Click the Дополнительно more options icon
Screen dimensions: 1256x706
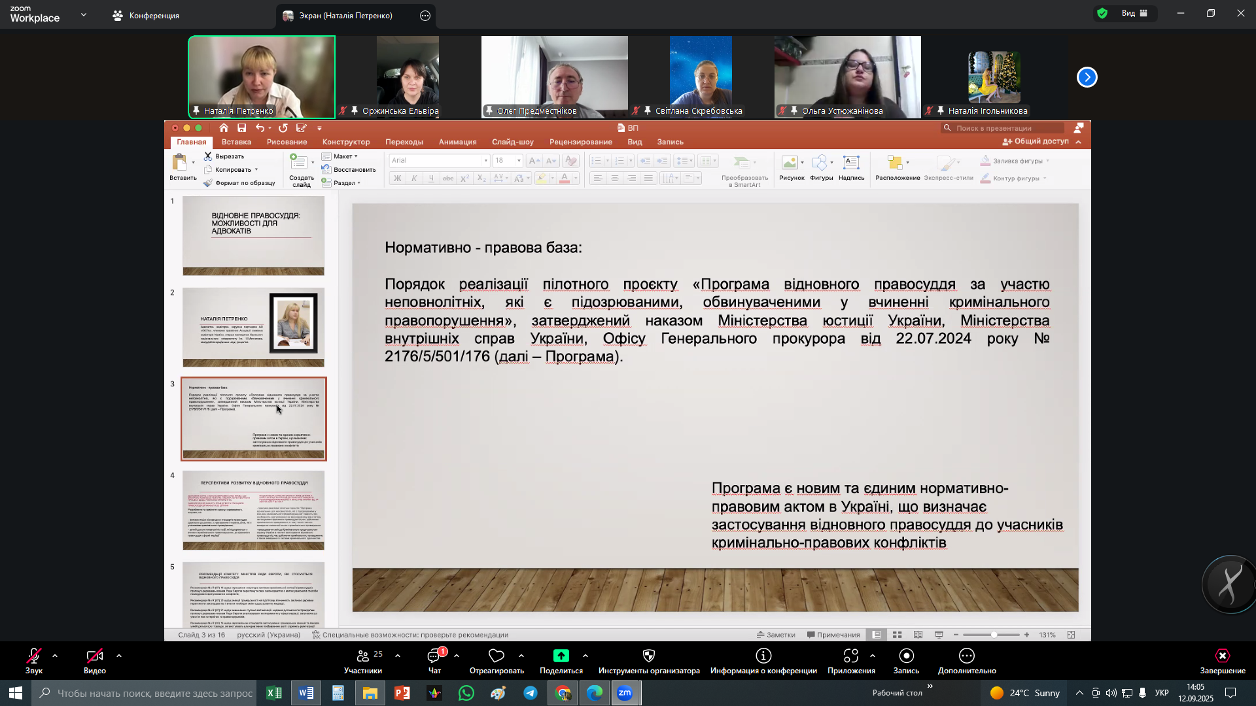point(966,656)
